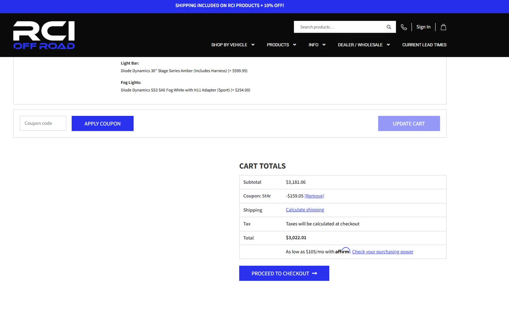Click the 'Coupon: 5t4r' label
This screenshot has height=315, width=509.
point(257,196)
